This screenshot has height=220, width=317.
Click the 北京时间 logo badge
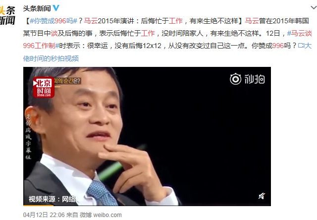(x=44, y=87)
